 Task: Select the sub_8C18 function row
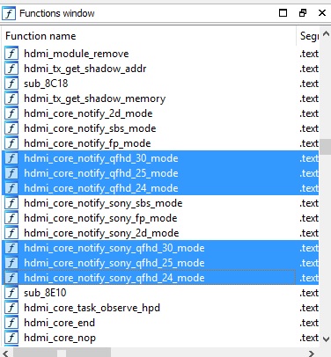pyautogui.click(x=160, y=84)
